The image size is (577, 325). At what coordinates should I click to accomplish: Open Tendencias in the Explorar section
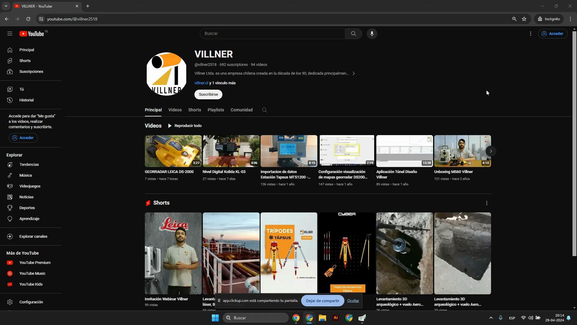29,164
